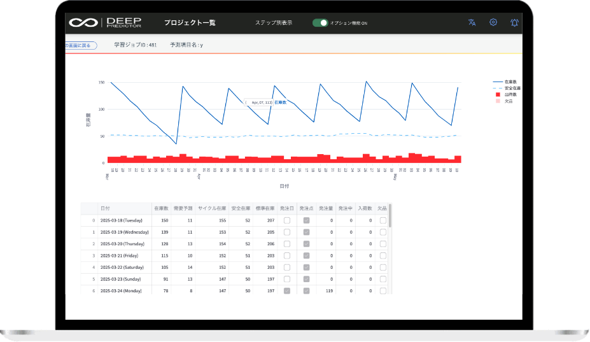The image size is (590, 342).
Task: Check 発注日 checkbox for 2025-03-18 row
Action: pyautogui.click(x=287, y=220)
